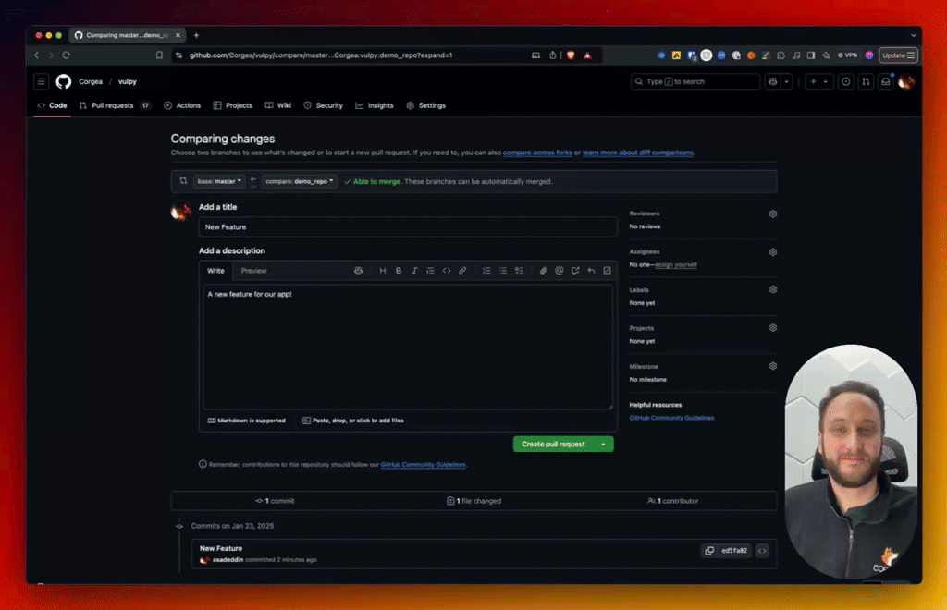Image resolution: width=947 pixels, height=610 pixels.
Task: Copy the commit SHA ed5fa82
Action: click(709, 550)
